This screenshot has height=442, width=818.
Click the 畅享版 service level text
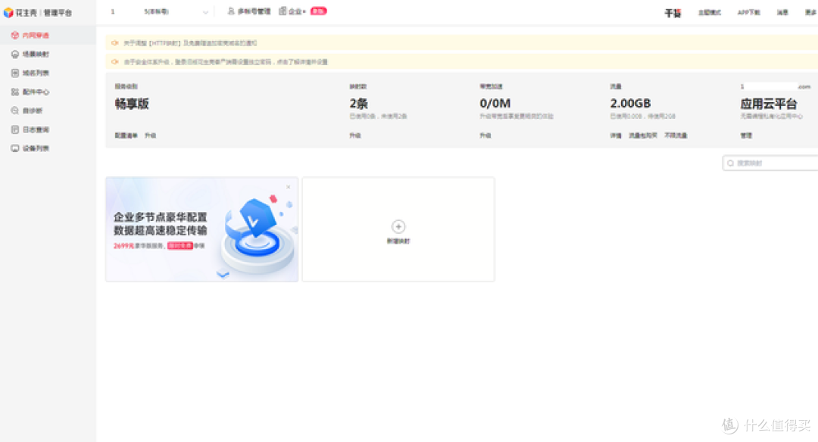[132, 104]
